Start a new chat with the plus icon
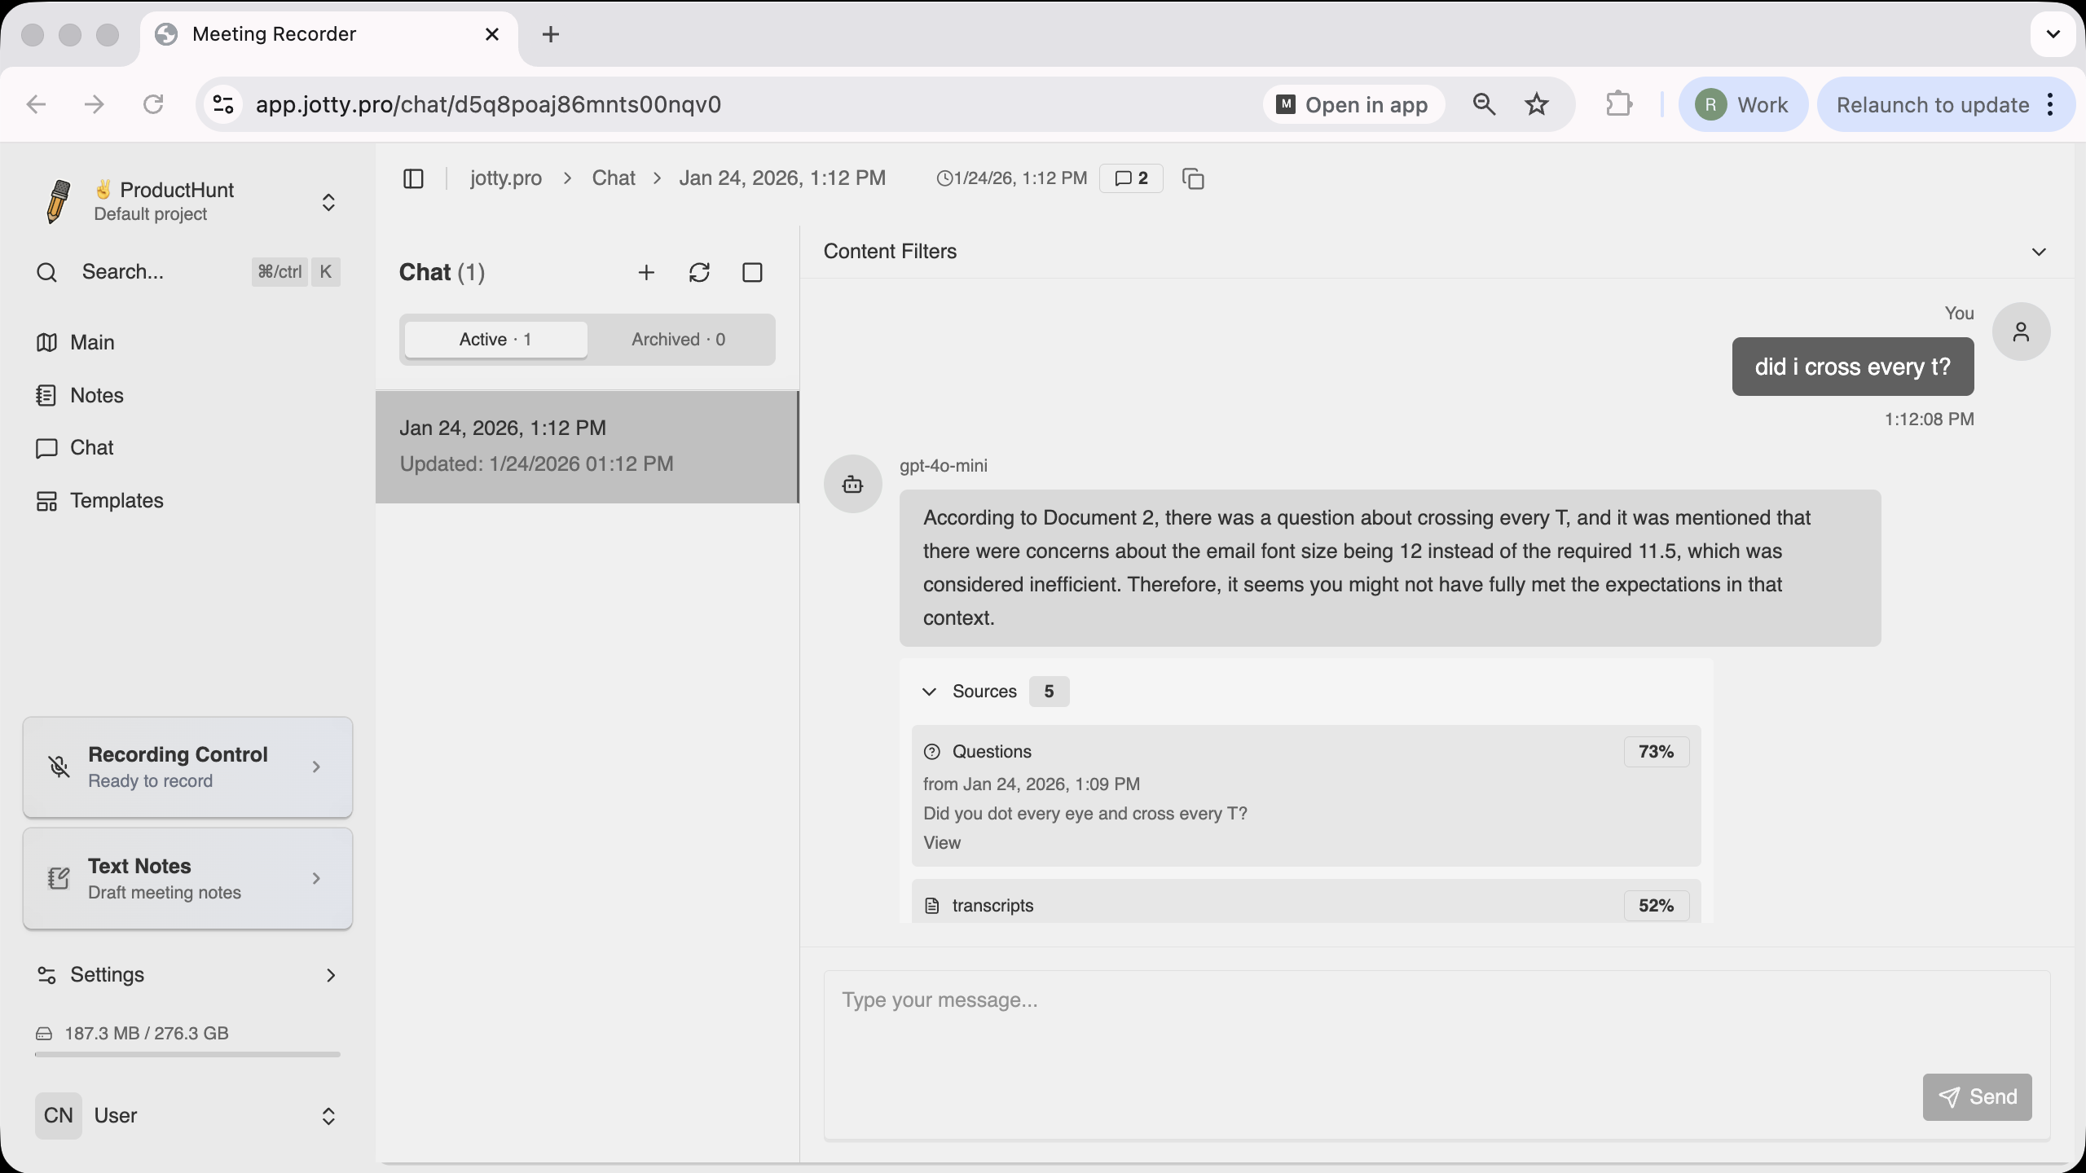The height and width of the screenshot is (1173, 2086). 645,272
